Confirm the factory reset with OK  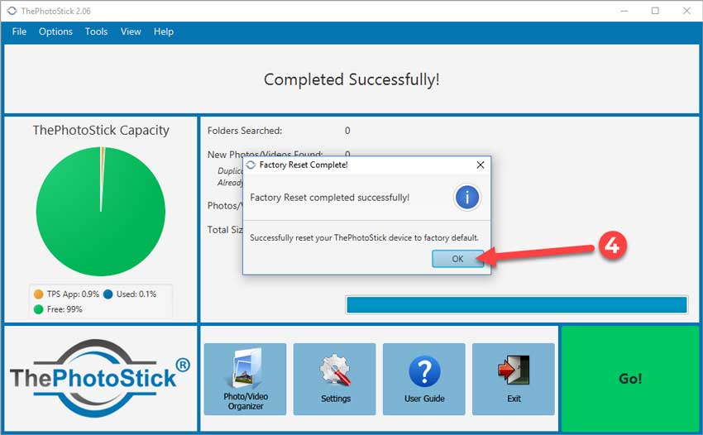point(457,259)
